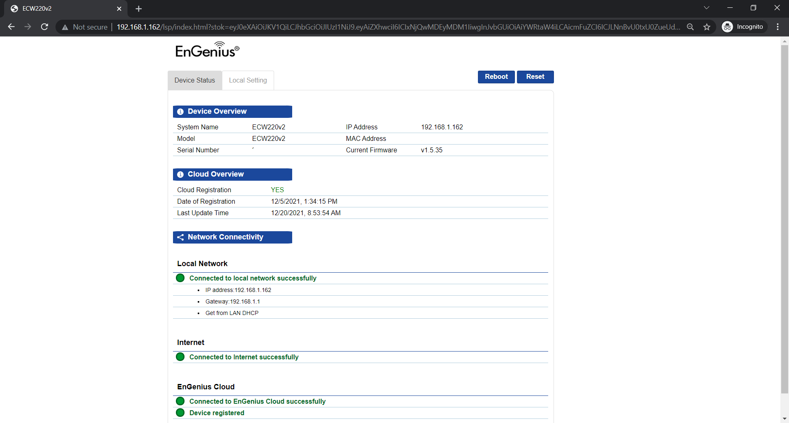Click the last update time 12/20/2021, 8:53:54 AM

[x=306, y=213]
